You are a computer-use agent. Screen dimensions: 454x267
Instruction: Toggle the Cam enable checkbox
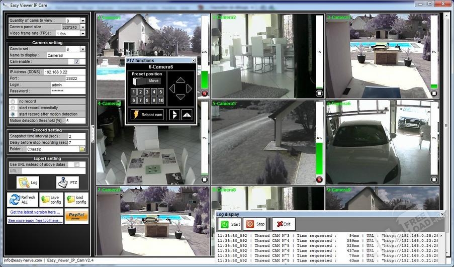pos(77,61)
